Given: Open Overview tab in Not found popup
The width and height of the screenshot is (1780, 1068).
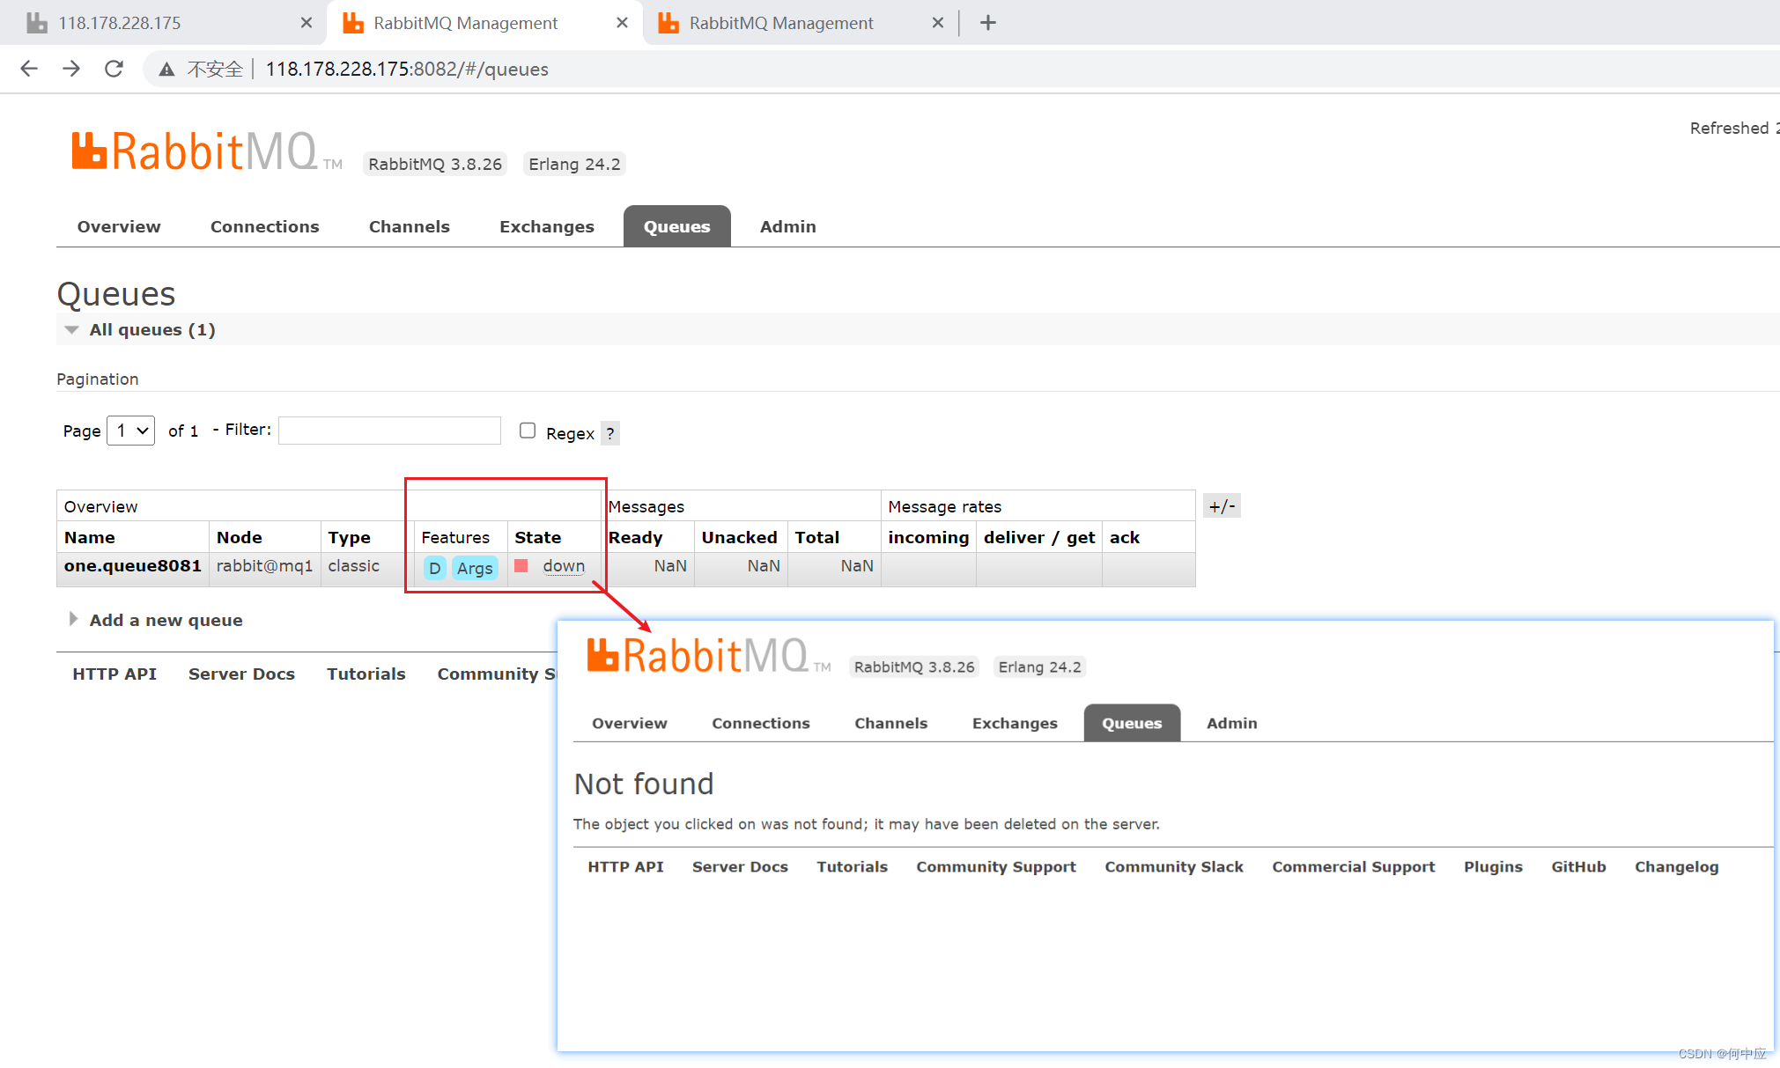Looking at the screenshot, I should (630, 723).
